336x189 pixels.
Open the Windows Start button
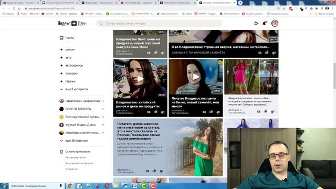pos(4,186)
